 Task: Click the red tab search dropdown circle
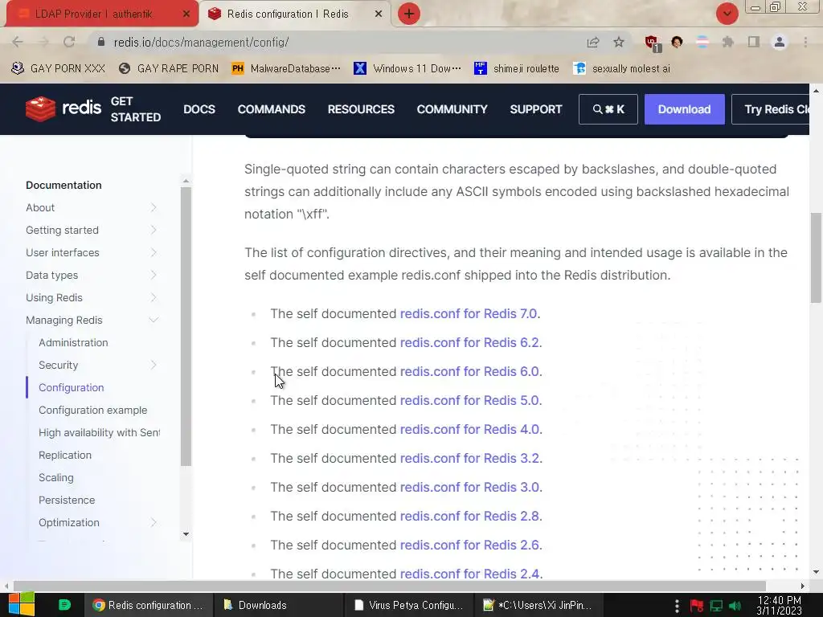coord(727,14)
